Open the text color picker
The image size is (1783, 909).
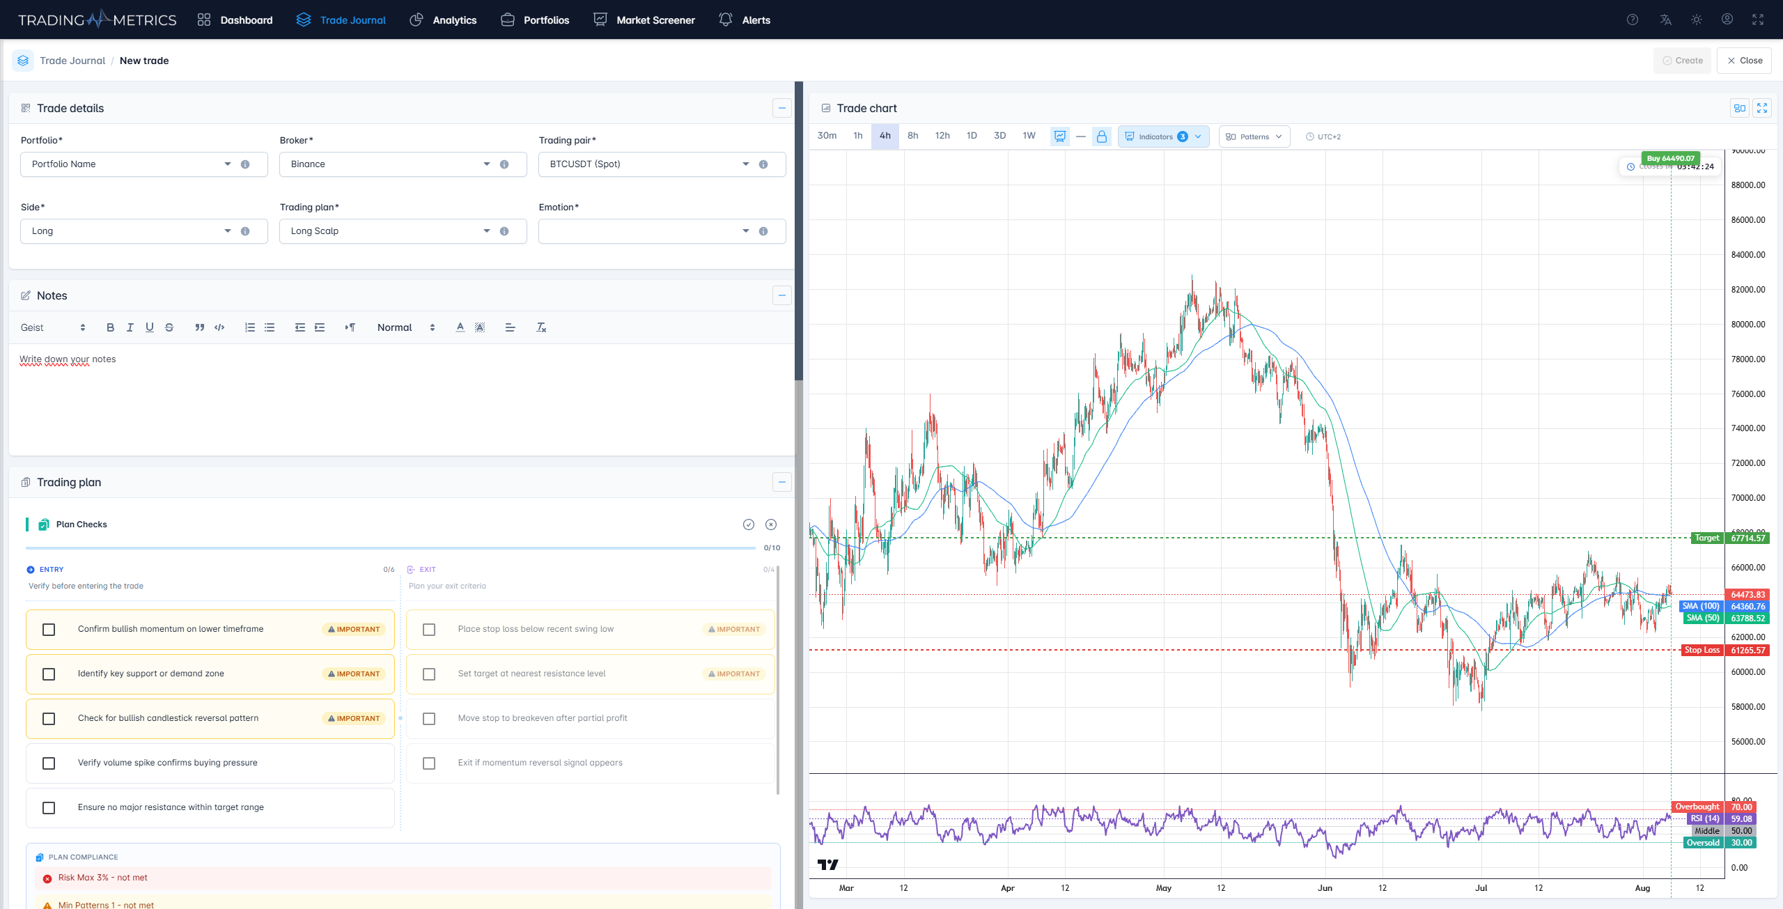(460, 327)
